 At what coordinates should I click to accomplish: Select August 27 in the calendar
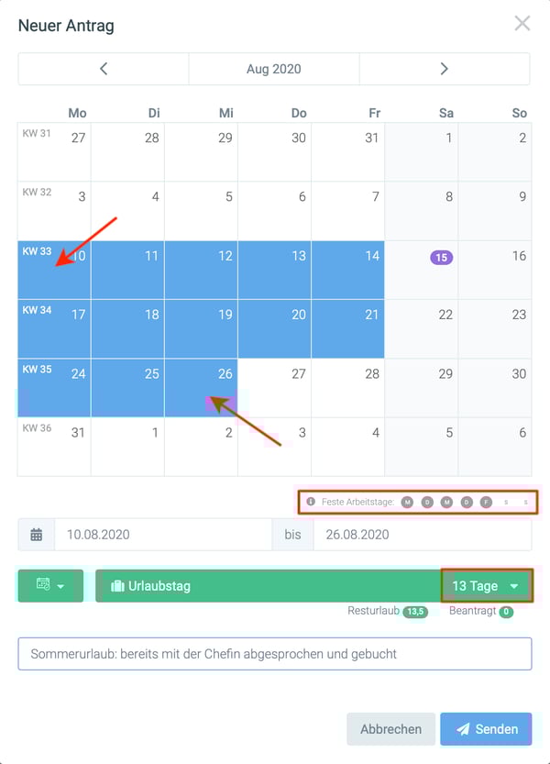(275, 388)
